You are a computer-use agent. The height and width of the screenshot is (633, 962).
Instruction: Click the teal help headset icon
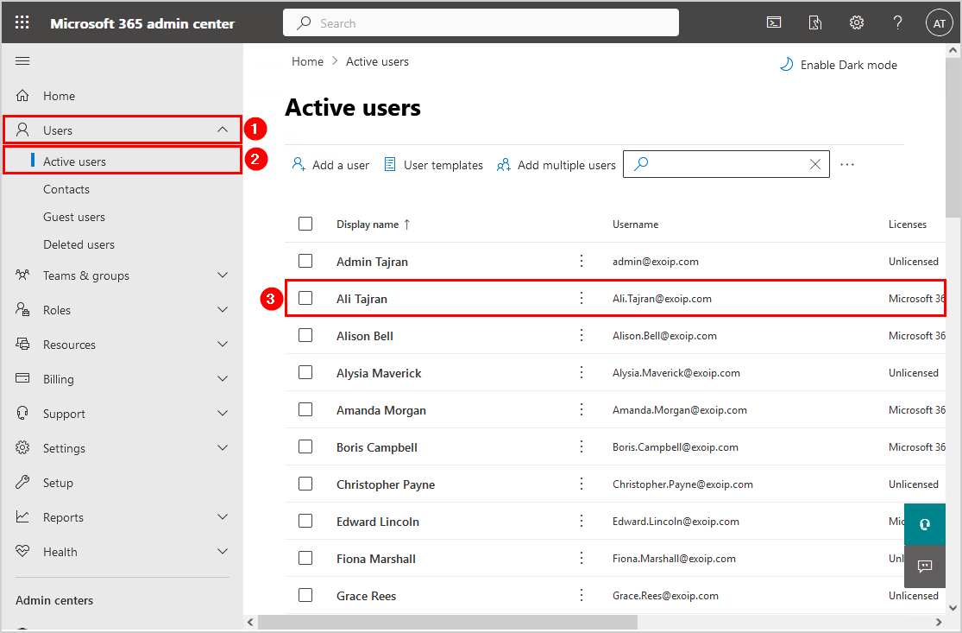point(925,524)
